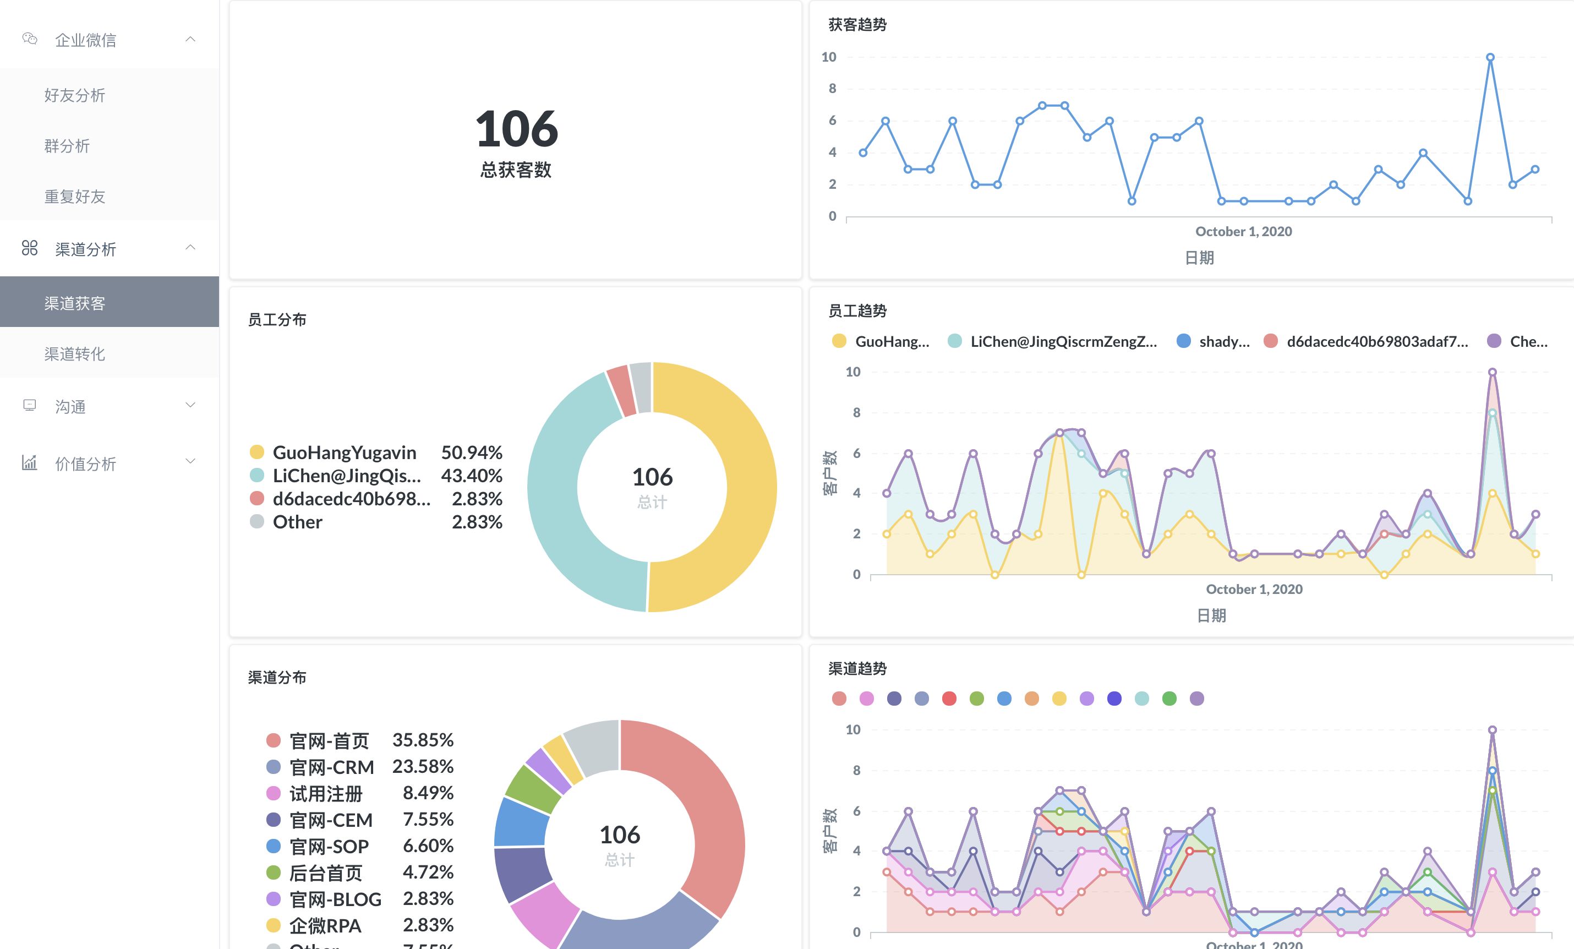Click the 沟通 chat monitor icon
Screen dimensions: 1574x949
[x=29, y=405]
